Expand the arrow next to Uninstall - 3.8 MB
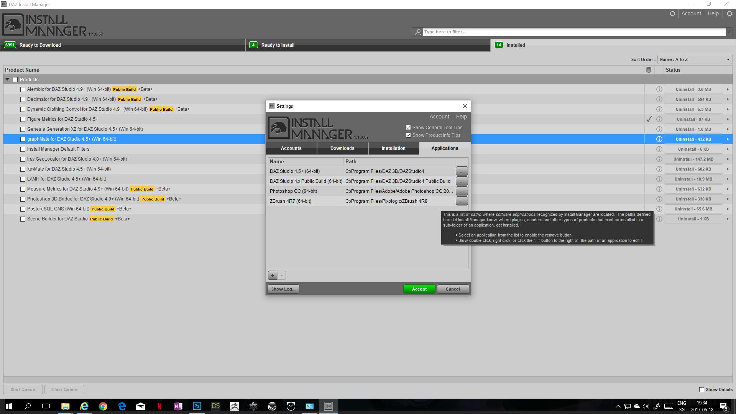Viewport: 736px width, 414px height. tap(728, 89)
